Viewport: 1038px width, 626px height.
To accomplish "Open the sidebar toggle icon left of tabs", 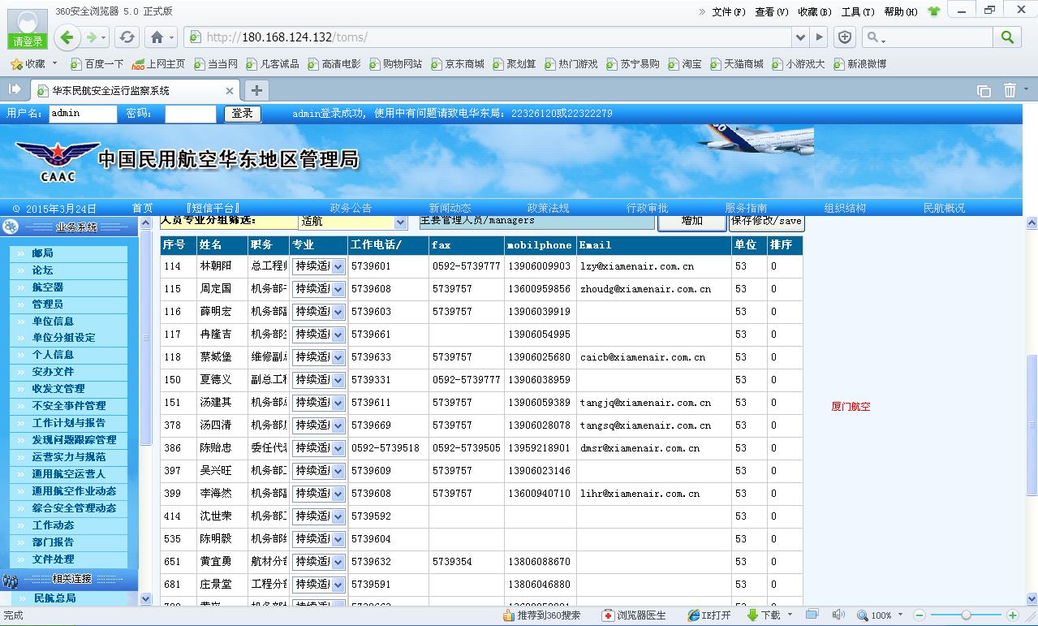I will pos(15,89).
